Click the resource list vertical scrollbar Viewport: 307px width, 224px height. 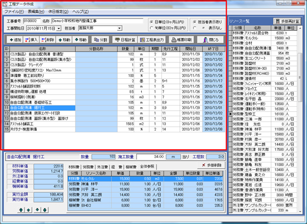click(x=300, y=120)
